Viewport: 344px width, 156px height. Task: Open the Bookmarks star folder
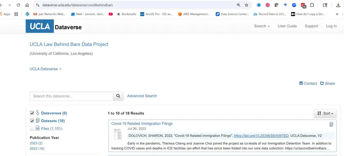pos(127,14)
